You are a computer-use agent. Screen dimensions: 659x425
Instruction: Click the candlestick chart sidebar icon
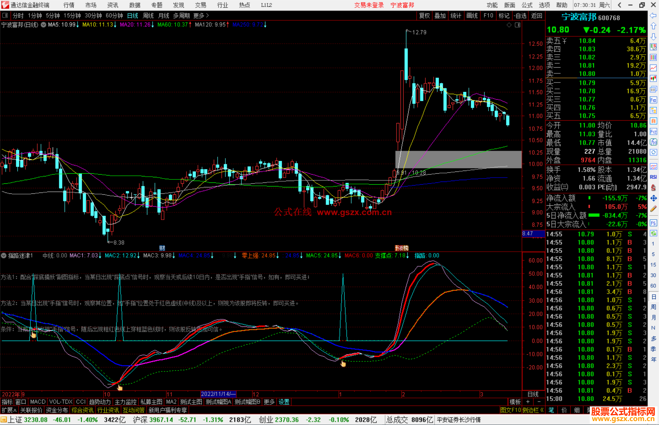click(653, 79)
